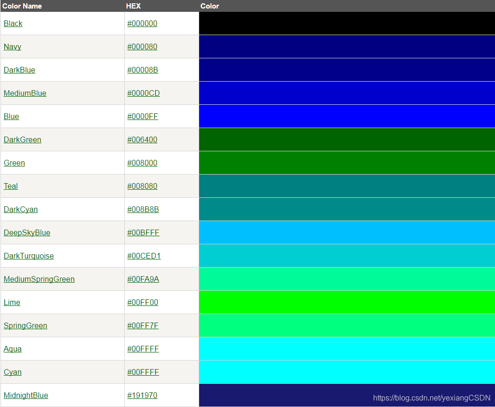Open the #00CED1 hex link

pos(144,256)
